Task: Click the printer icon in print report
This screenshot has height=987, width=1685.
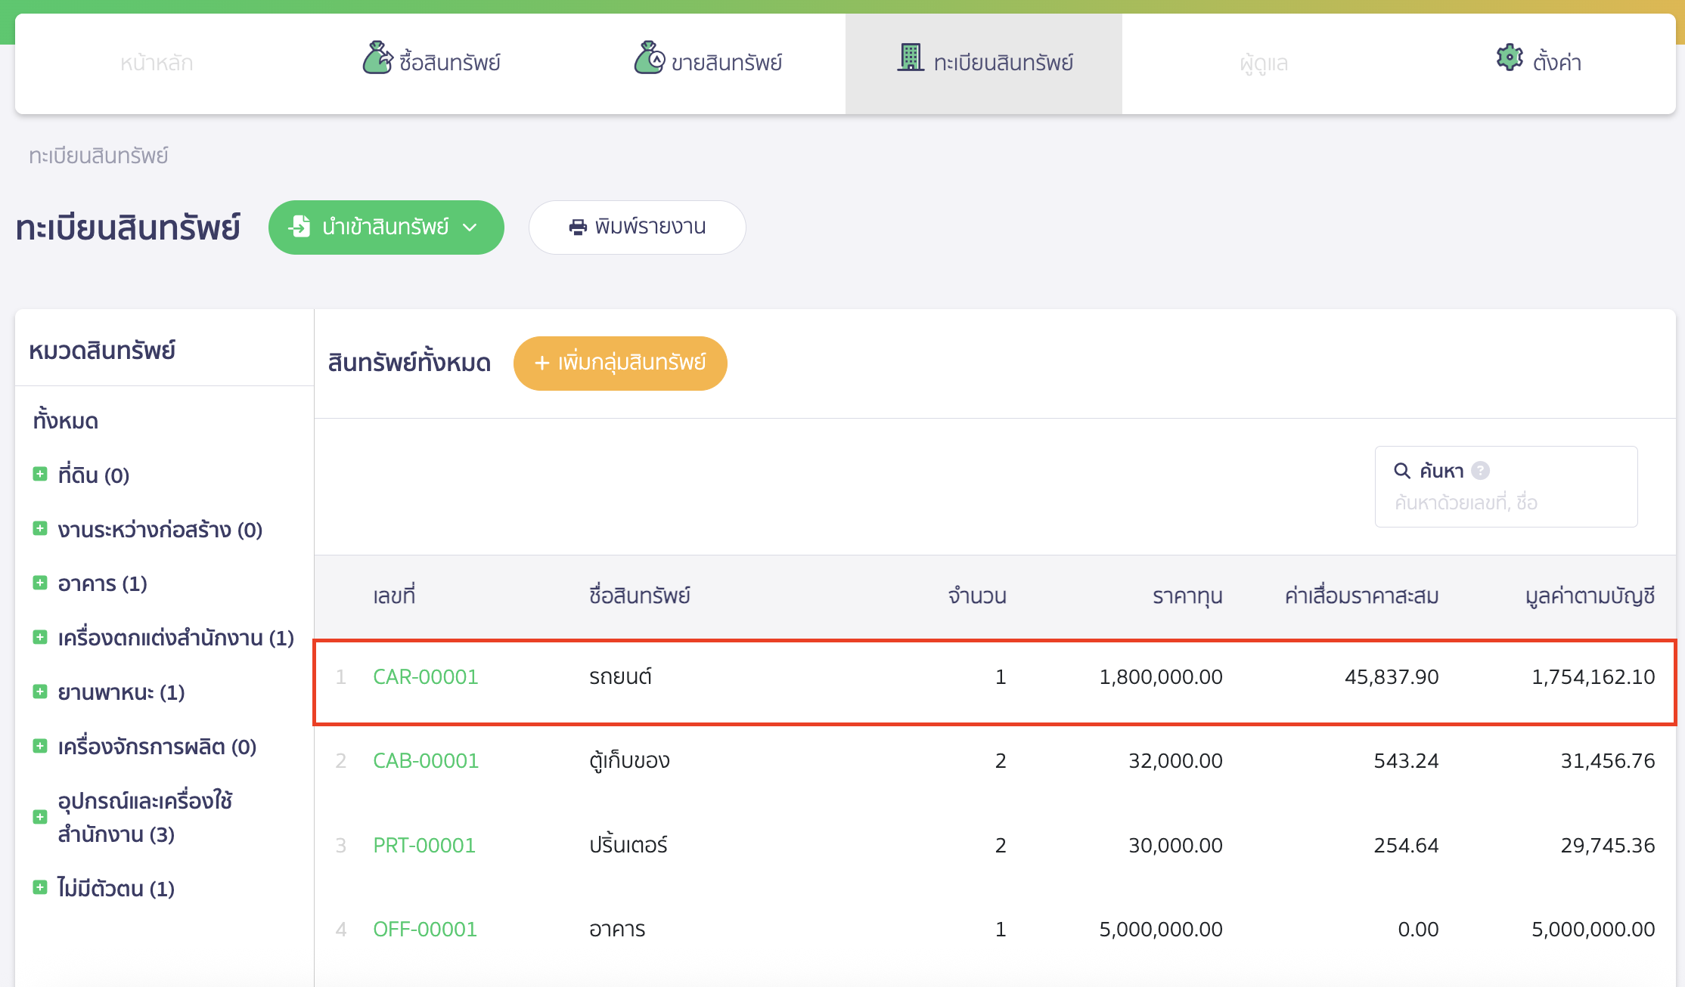Action: pos(578,227)
